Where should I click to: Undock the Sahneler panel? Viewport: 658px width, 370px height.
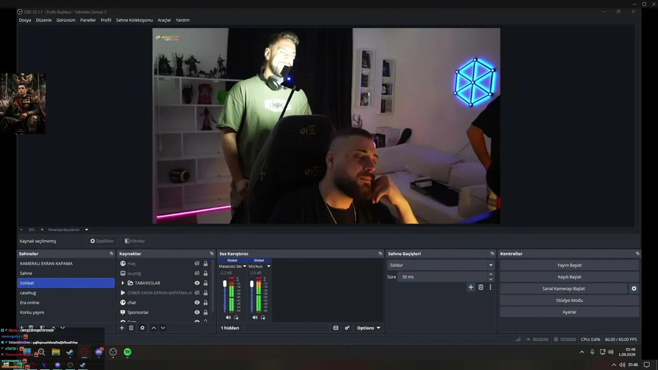(111, 254)
